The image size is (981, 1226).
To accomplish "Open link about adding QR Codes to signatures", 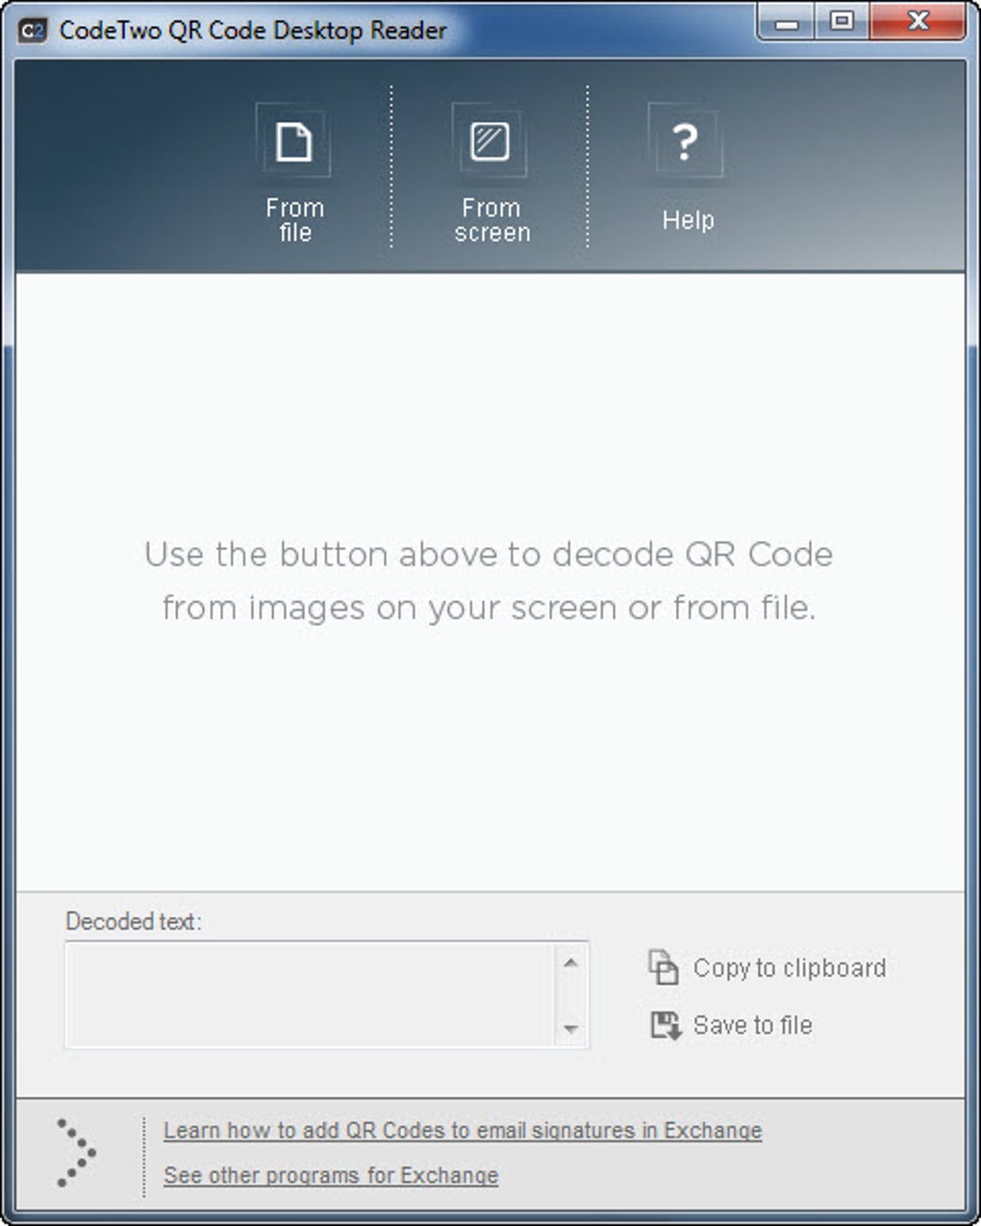I will (463, 1131).
